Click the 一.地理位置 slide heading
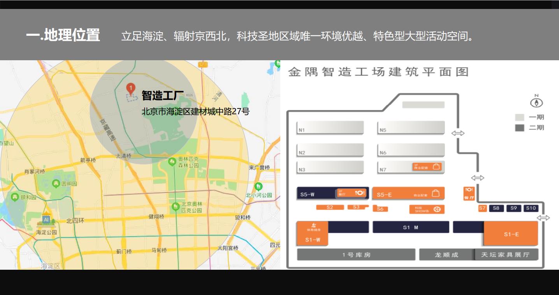This screenshot has width=559, height=295. coord(63,35)
